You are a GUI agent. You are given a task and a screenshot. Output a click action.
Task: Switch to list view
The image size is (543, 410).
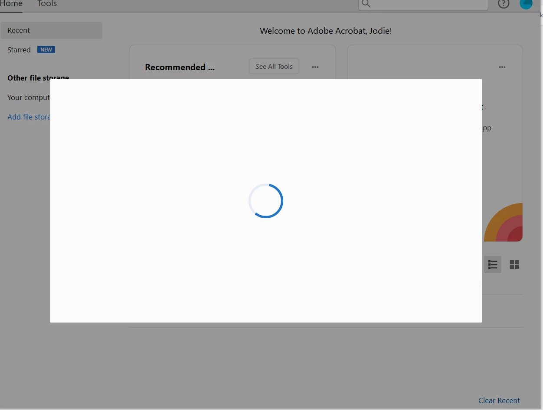point(493,265)
